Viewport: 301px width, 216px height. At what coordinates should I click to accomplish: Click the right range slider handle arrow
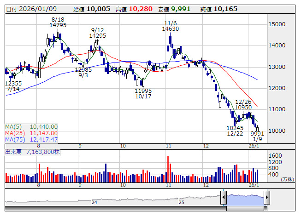267,197
